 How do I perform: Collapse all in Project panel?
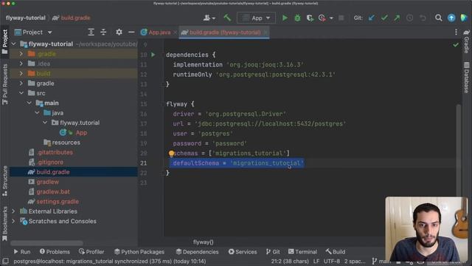coord(103,32)
